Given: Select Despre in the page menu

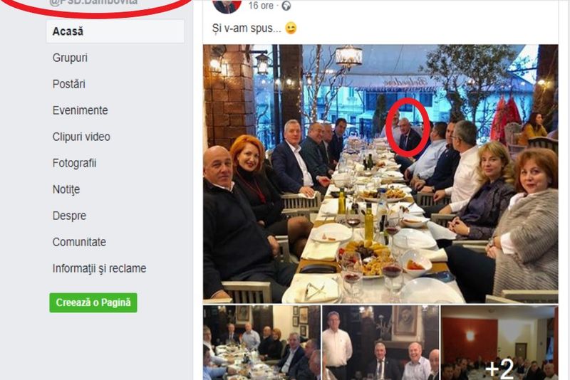Looking at the screenshot, I should point(69,216).
